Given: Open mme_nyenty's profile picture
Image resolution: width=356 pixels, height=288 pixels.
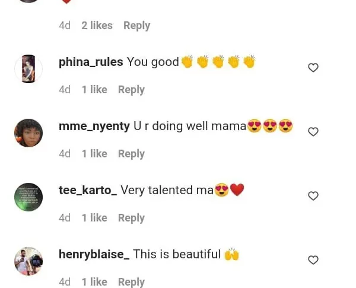Looking at the screenshot, I should 28,133.
